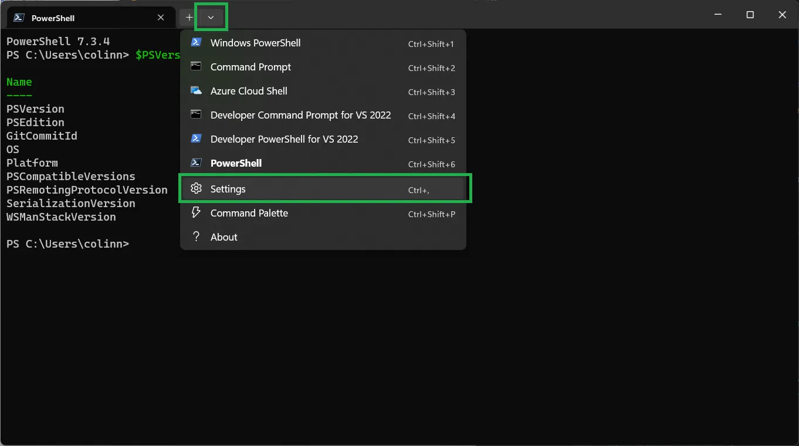Viewport: 799px width, 446px height.
Task: Select the bolded PowerShell menu entry
Action: click(236, 163)
